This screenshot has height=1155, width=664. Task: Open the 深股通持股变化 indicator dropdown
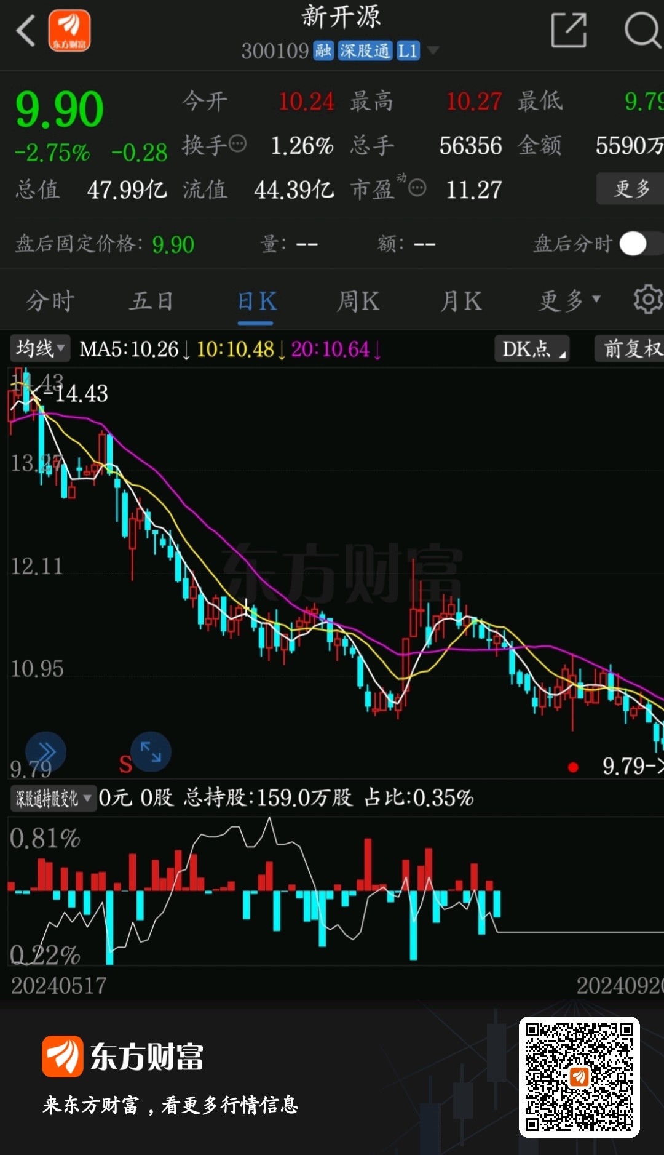(53, 799)
